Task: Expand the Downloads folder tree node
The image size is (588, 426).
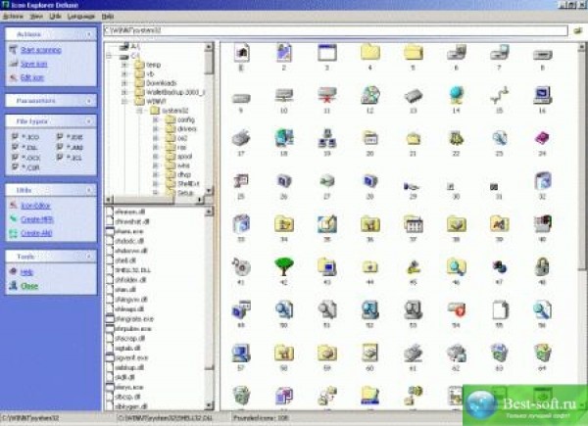Action: tap(124, 83)
